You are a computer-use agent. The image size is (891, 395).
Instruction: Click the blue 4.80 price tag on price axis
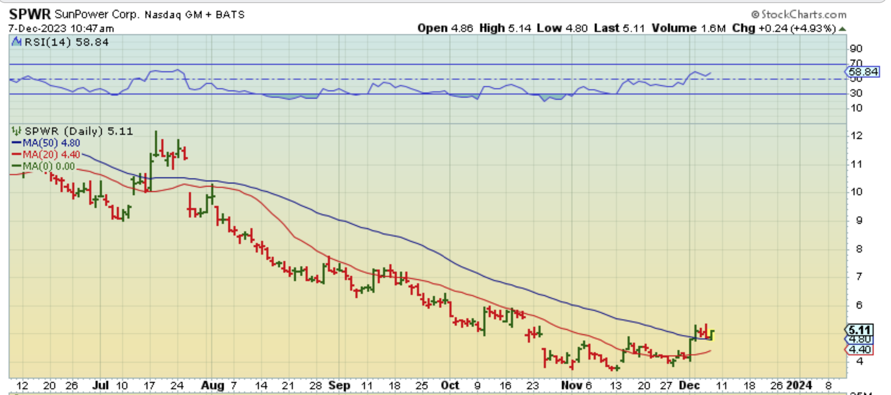pos(859,339)
